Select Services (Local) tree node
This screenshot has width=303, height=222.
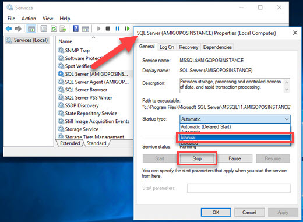point(27,40)
